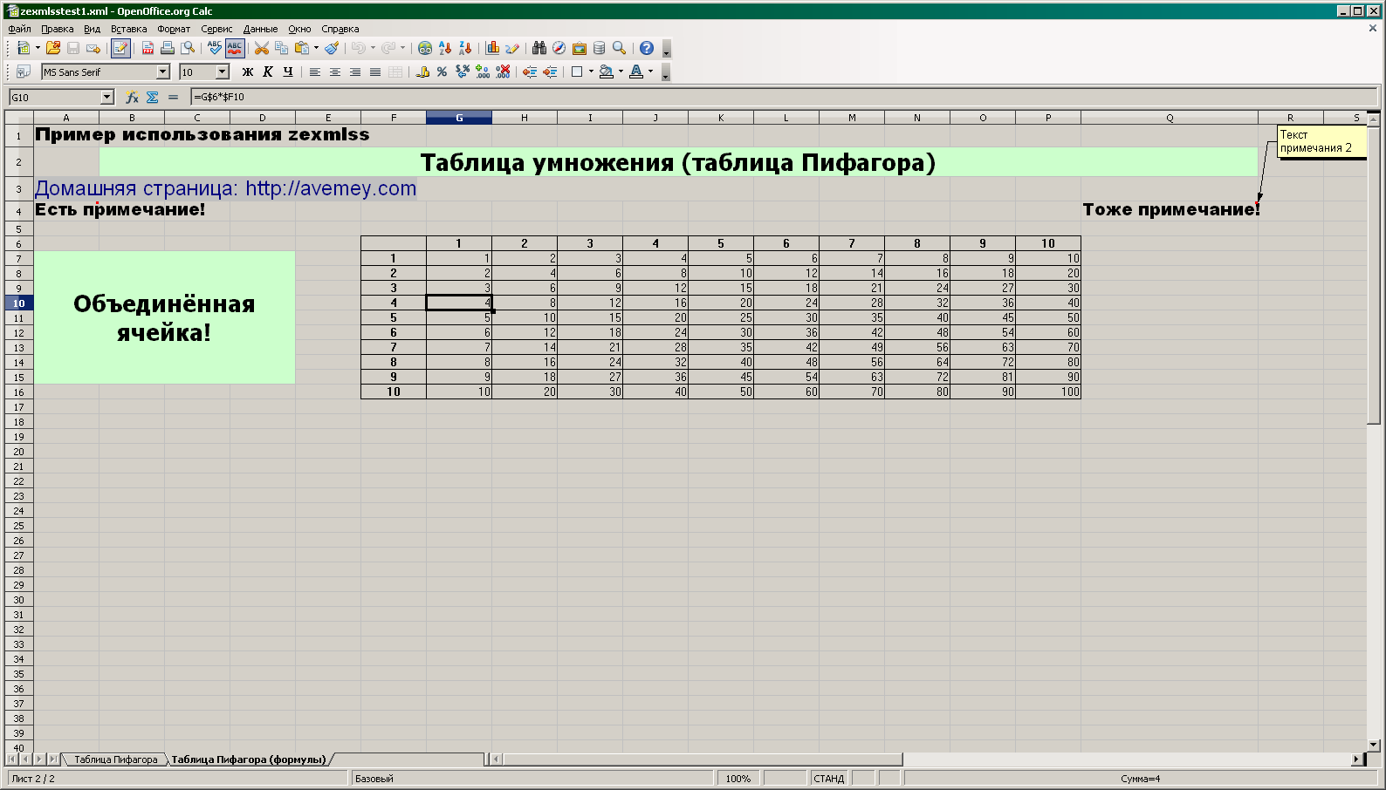Viewport: 1386px width, 790px height.
Task: Click the http://avemey.com homepage link
Action: tap(330, 188)
